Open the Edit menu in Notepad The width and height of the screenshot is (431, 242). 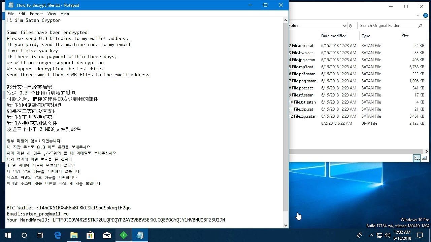[x=22, y=14]
